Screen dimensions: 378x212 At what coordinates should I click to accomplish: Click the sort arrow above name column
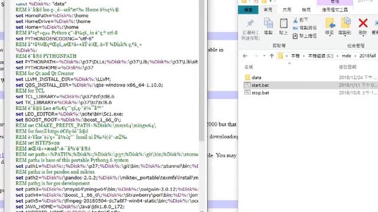(289, 63)
